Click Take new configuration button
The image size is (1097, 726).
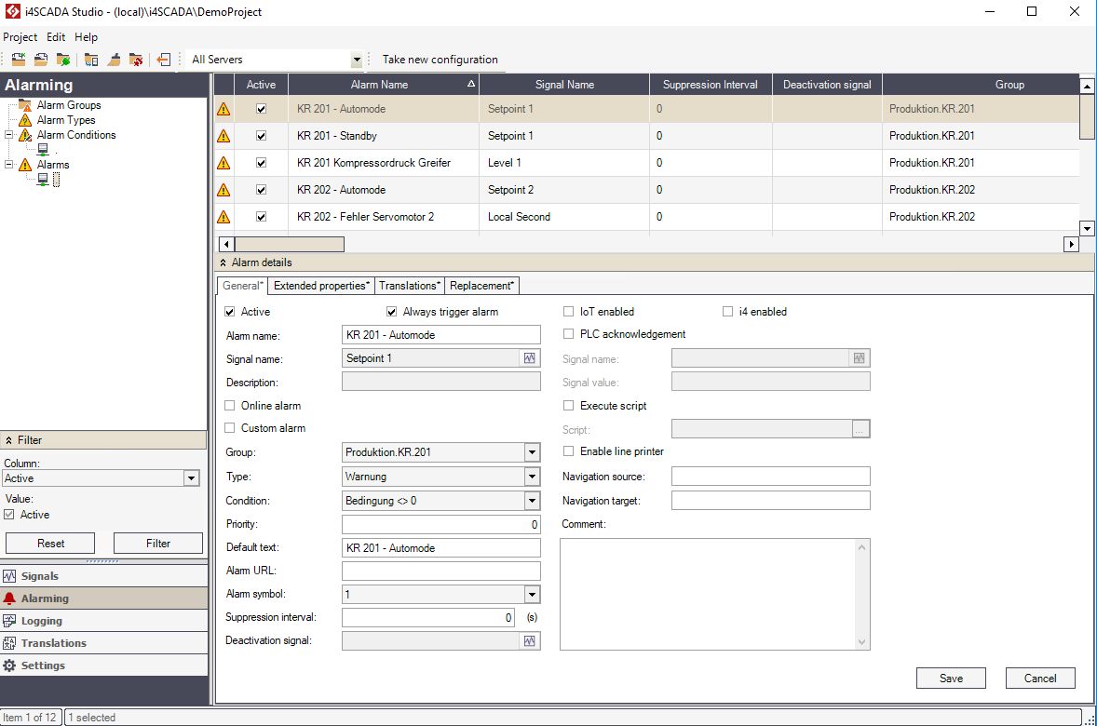point(440,60)
